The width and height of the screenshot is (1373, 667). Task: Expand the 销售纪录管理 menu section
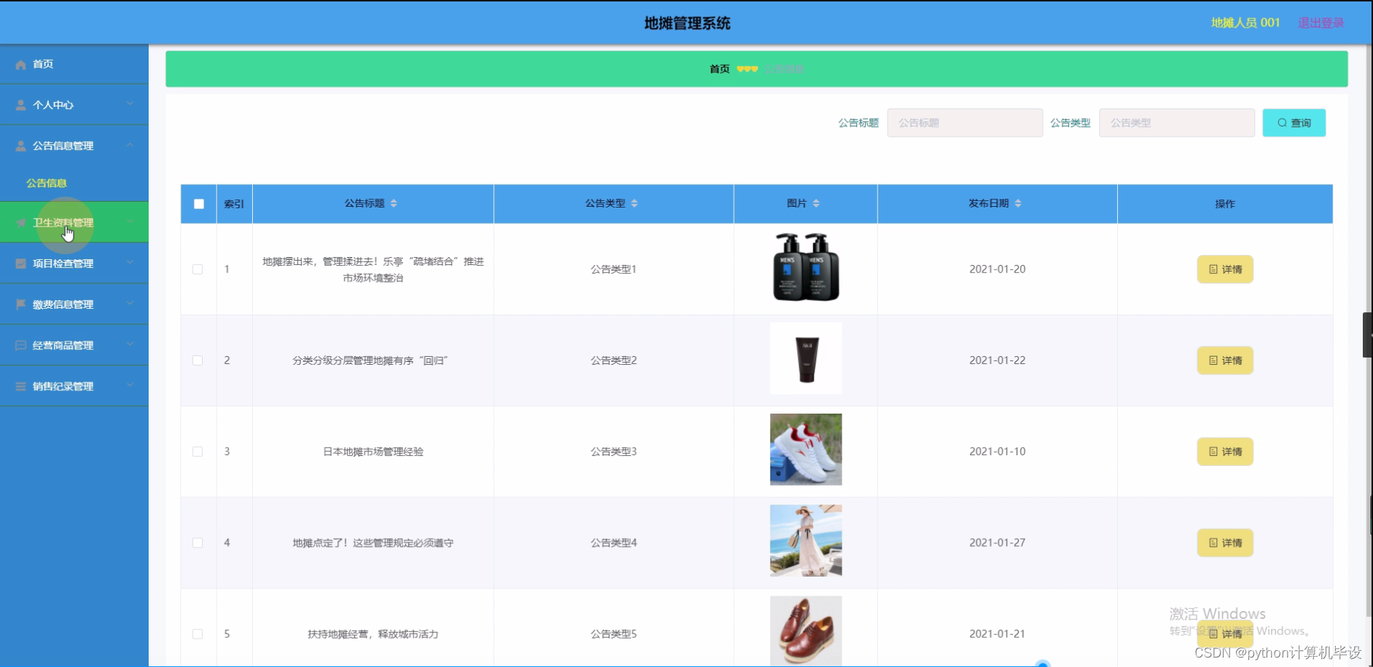point(131,385)
